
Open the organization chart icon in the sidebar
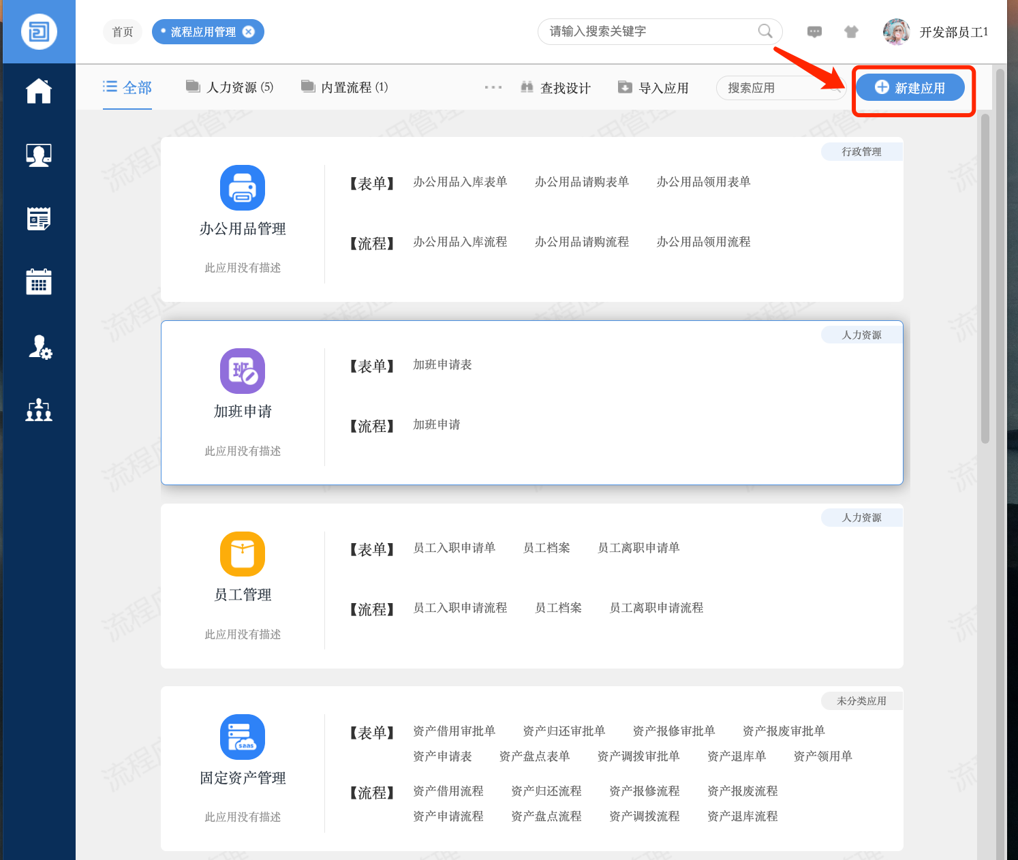[39, 410]
